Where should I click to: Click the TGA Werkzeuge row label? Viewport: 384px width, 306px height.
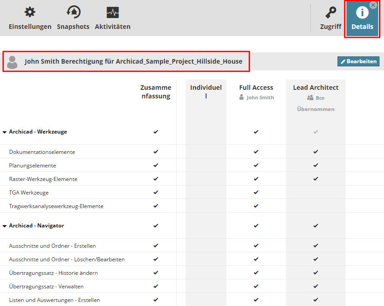[x=28, y=193]
